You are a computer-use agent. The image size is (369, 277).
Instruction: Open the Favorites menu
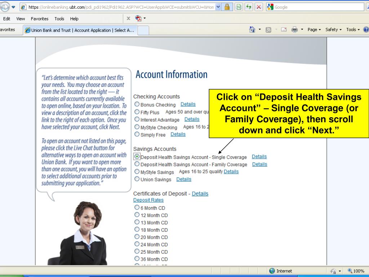(x=40, y=19)
